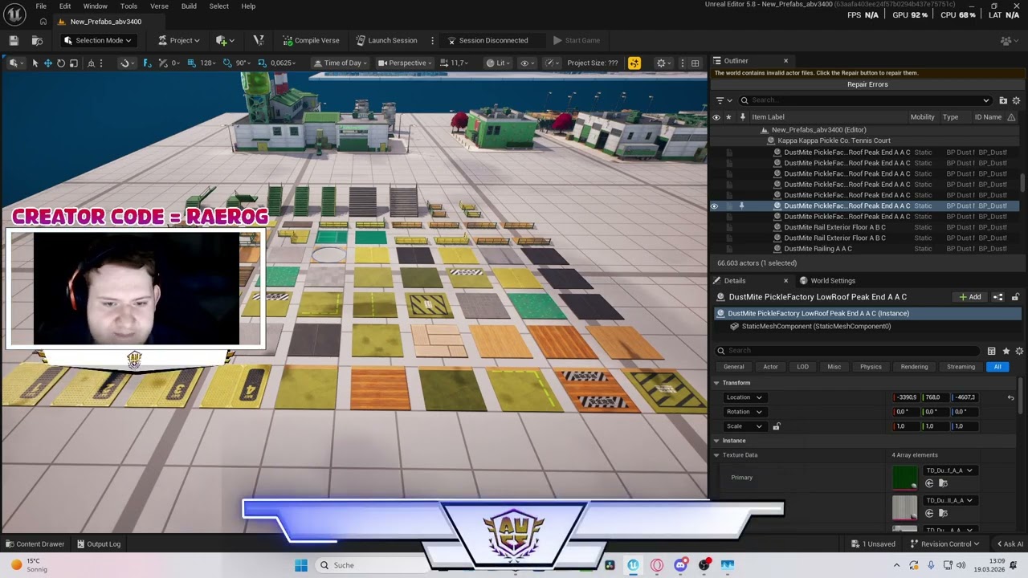Open the File menu
The width and height of the screenshot is (1028, 578).
(41, 6)
